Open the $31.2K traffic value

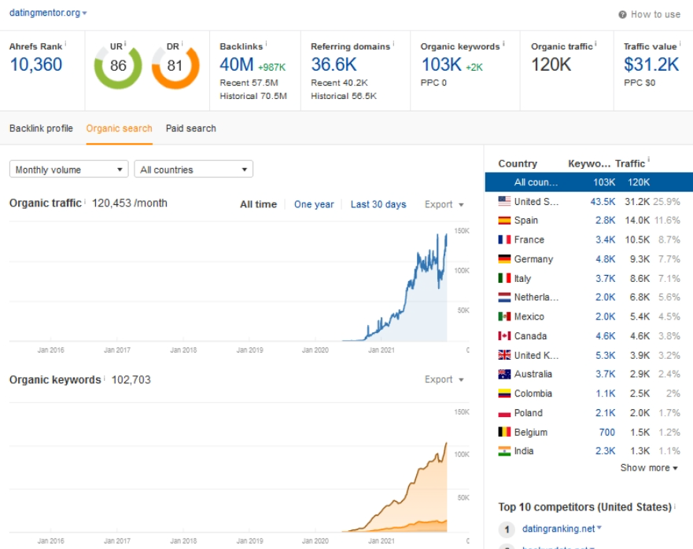tap(651, 65)
